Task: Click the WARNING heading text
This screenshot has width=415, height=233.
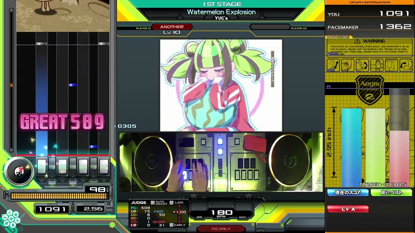Action: pos(374,41)
